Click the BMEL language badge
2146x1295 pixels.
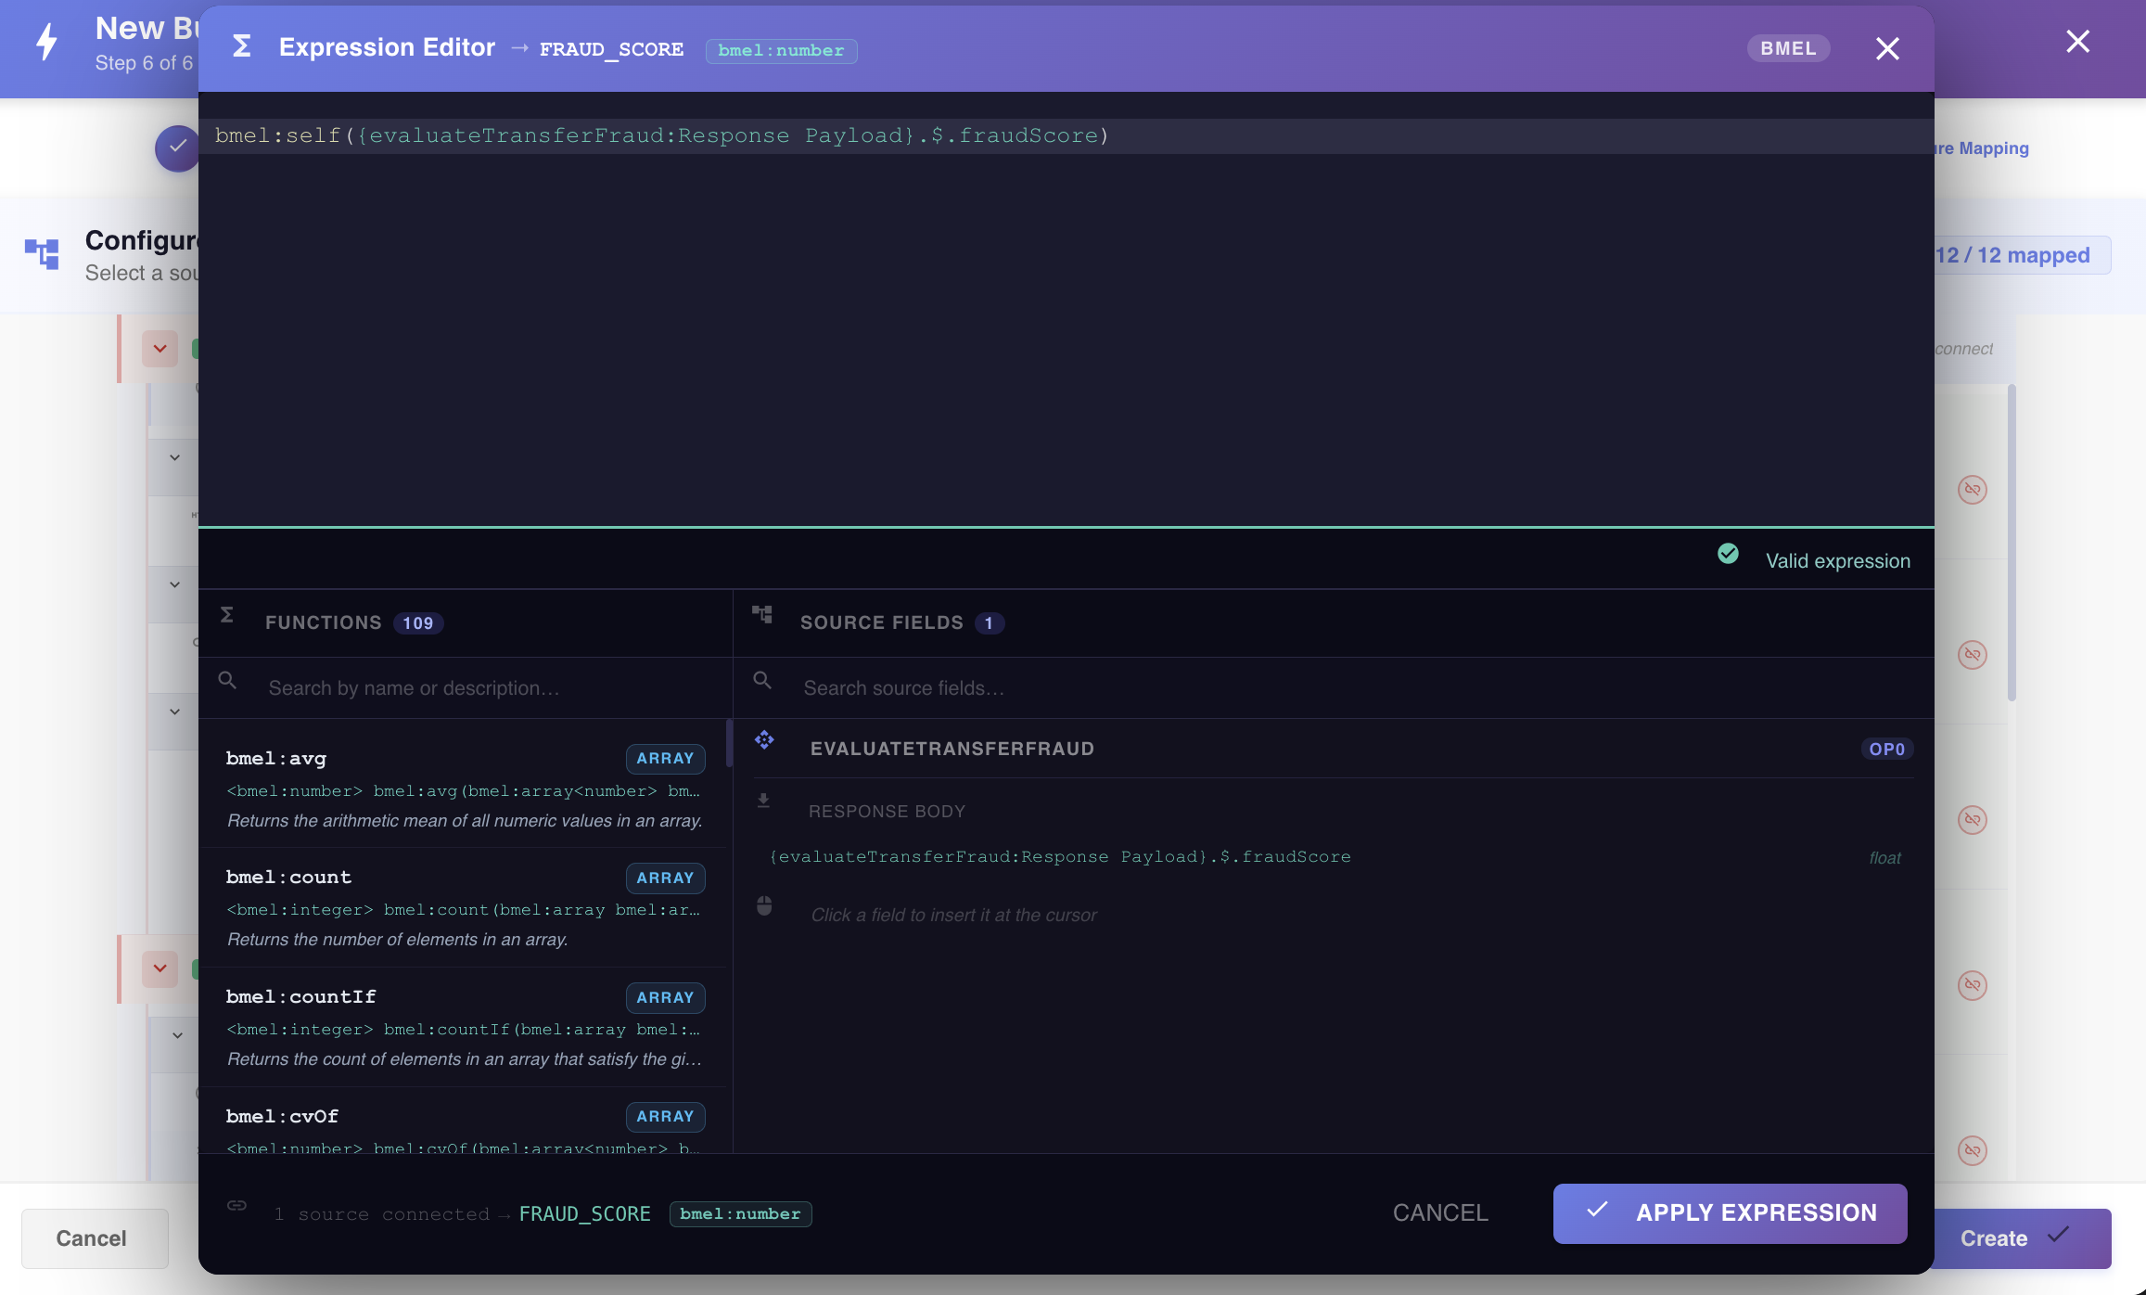point(1788,48)
